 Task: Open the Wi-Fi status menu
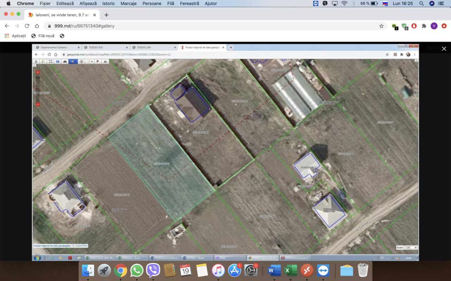[344, 4]
